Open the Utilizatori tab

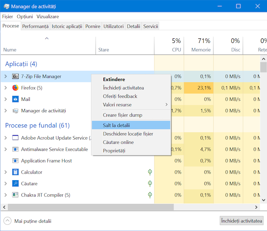113,26
